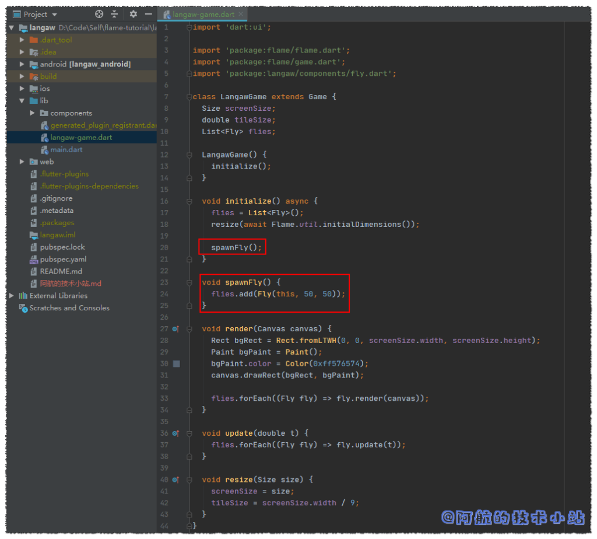Screen dimensions: 597x539
Task: Open Project panel settings gear
Action: pos(134,14)
